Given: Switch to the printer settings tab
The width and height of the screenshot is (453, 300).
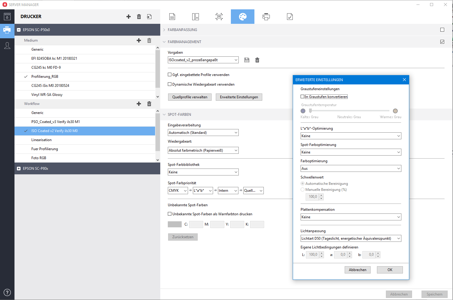Looking at the screenshot, I should coord(266,17).
